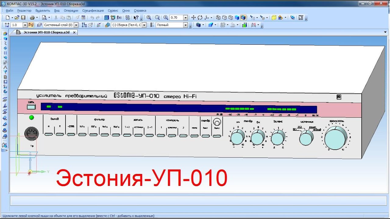Open the Файл menu
Image resolution: width=390 pixels, height=219 pixels.
click(x=9, y=10)
